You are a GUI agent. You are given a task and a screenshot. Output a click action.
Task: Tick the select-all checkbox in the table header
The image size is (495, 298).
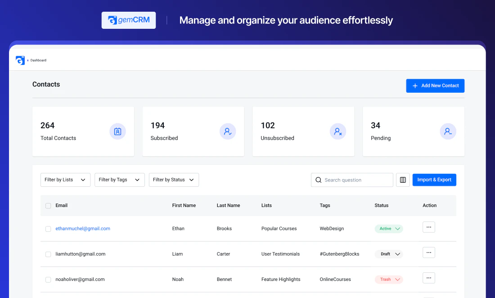48,206
